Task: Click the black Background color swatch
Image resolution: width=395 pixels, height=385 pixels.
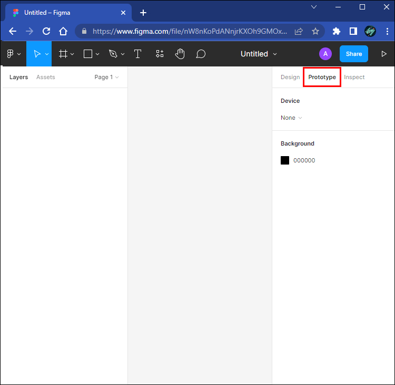Action: click(285, 160)
